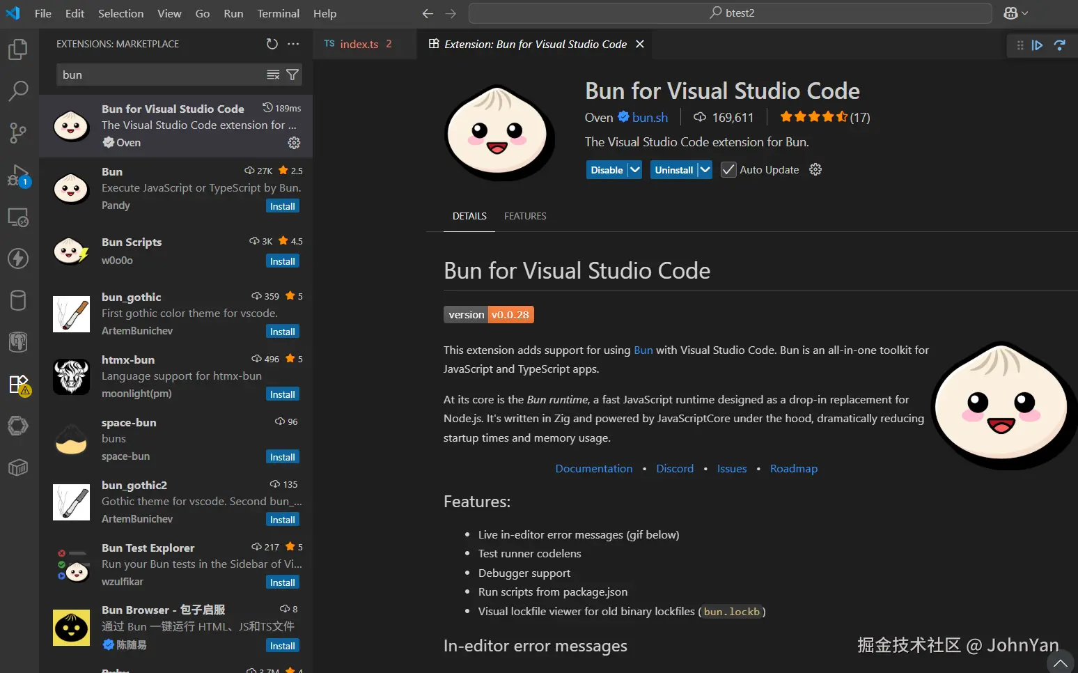
Task: Expand the Uninstall button dropdown arrow
Action: pyautogui.click(x=705, y=170)
